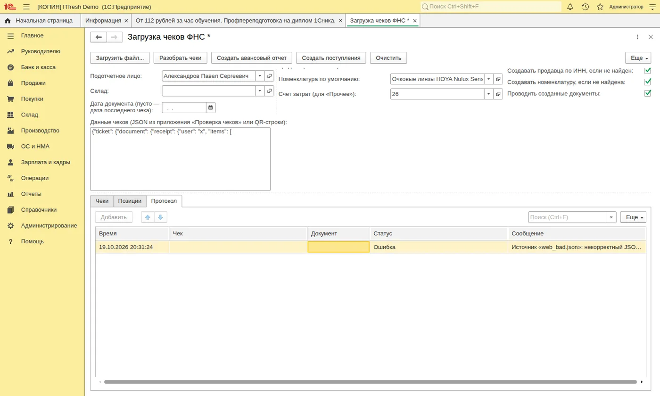
Task: Click 'Создать авансовый отчет' button
Action: point(252,58)
